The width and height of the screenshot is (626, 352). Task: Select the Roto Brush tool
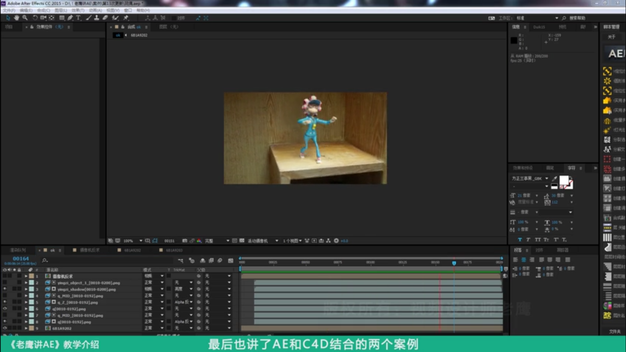(115, 18)
